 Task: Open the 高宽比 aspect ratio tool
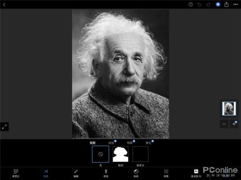(16, 173)
